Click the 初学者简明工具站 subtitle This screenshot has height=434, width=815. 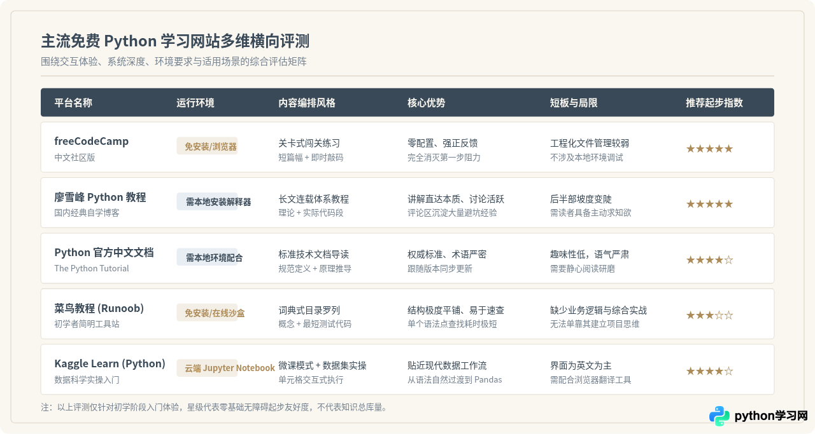[87, 324]
